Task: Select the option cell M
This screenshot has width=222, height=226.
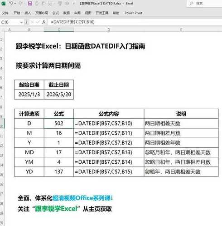Action: 29,133
